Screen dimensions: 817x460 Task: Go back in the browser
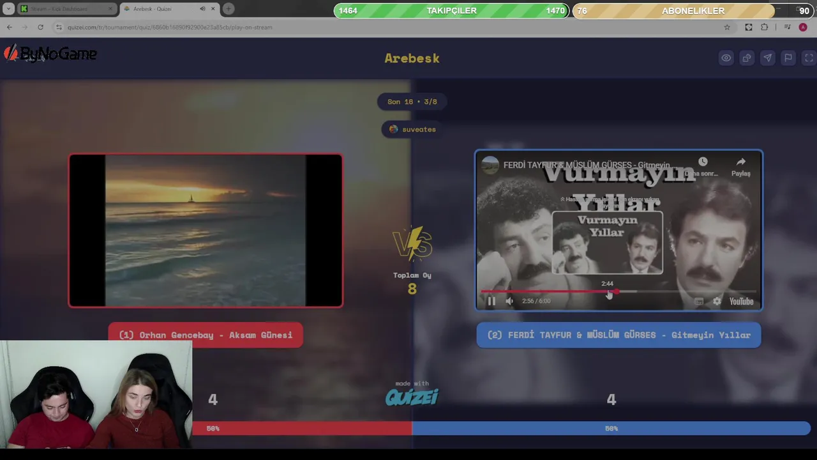click(x=9, y=27)
